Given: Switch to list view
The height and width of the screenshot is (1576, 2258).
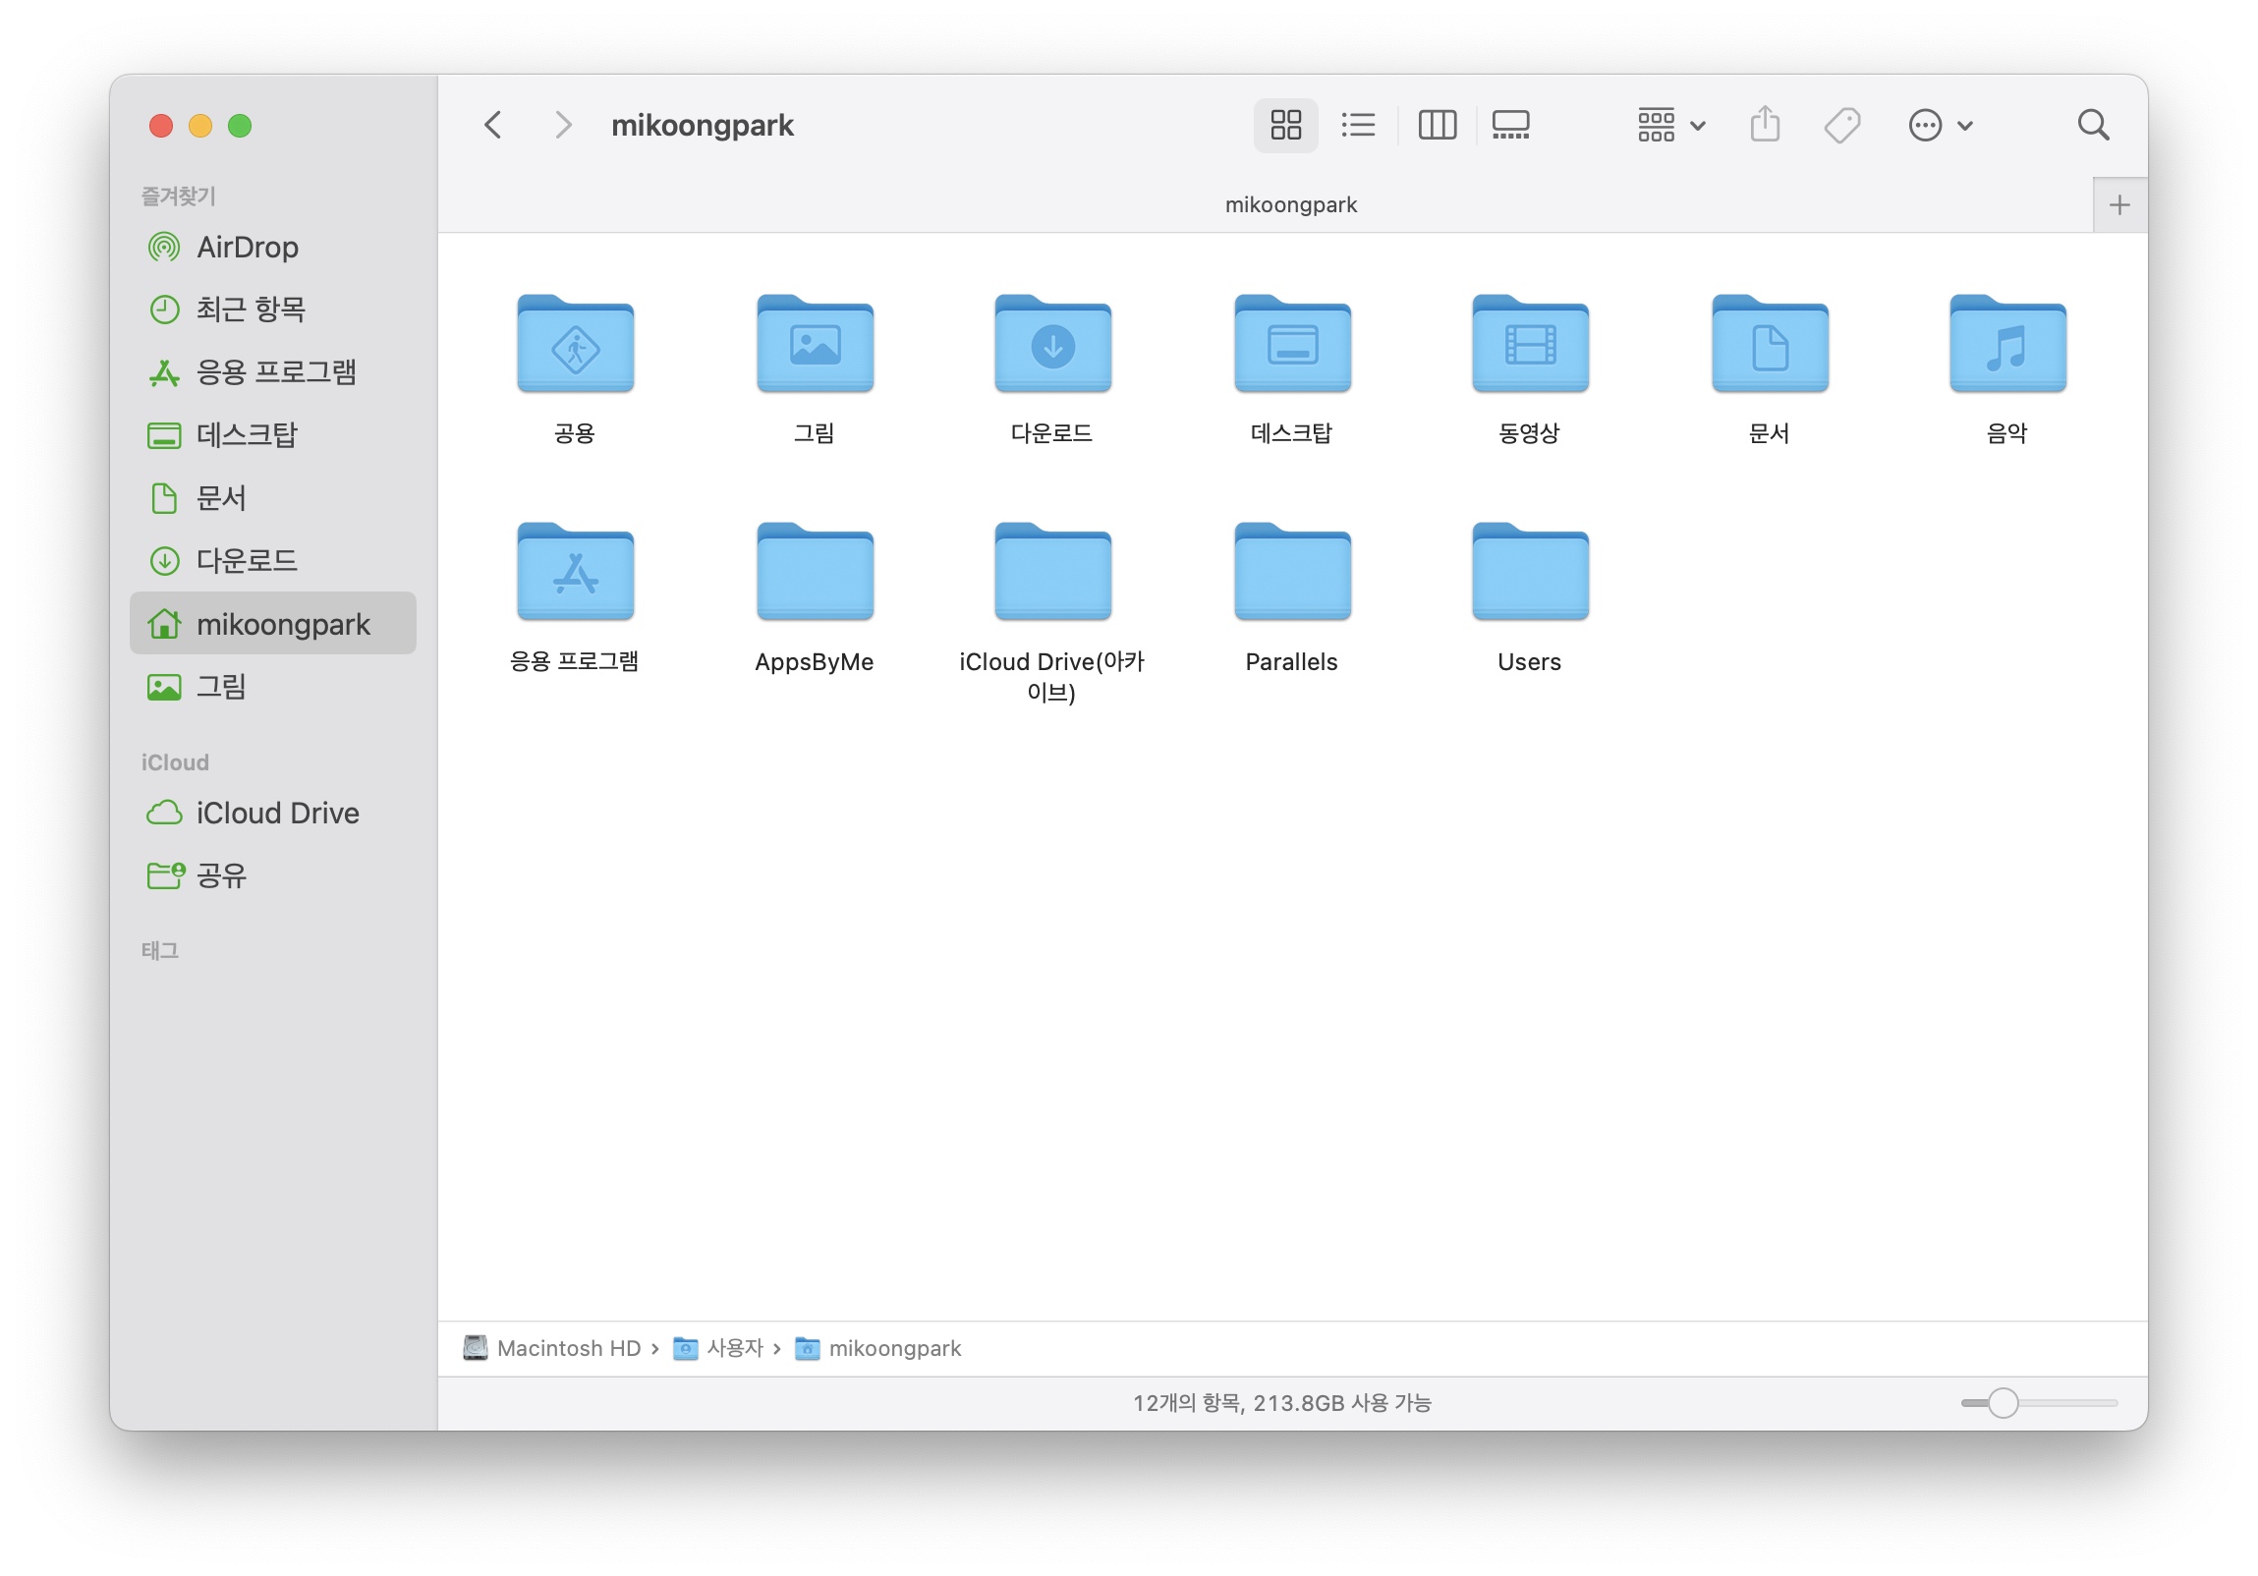Looking at the screenshot, I should (x=1358, y=125).
